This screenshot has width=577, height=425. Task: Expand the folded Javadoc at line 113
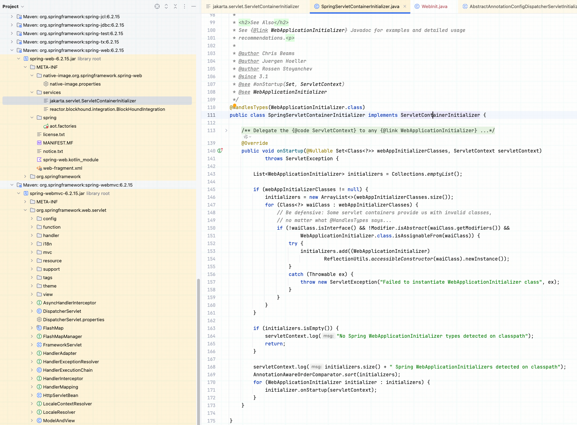226,130
